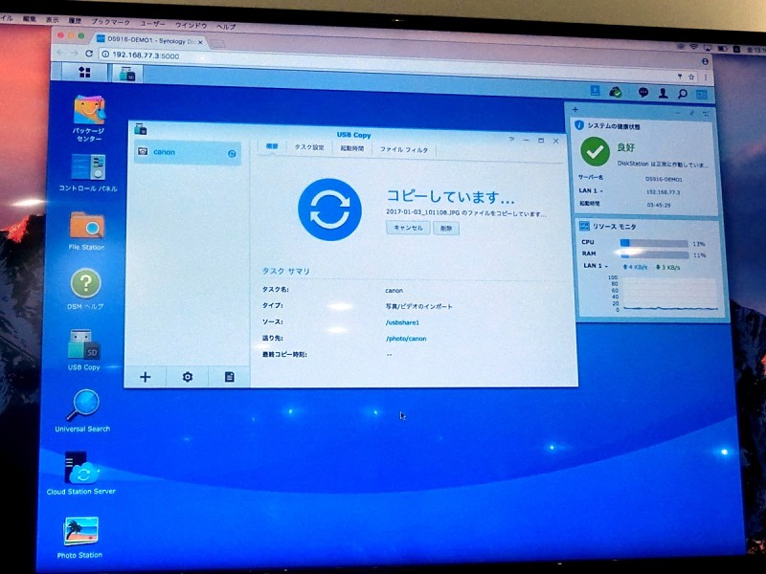Click the RAM usage bar
This screenshot has width=766, height=574.
(x=655, y=254)
